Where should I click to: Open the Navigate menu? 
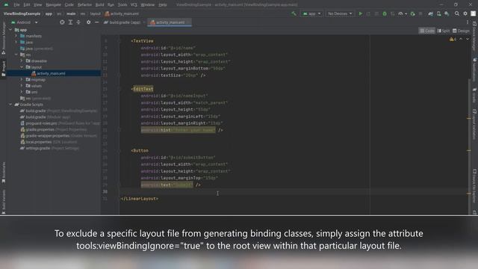[x=53, y=5]
